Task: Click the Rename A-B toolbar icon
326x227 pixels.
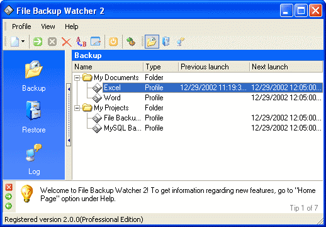Action: pos(81,42)
